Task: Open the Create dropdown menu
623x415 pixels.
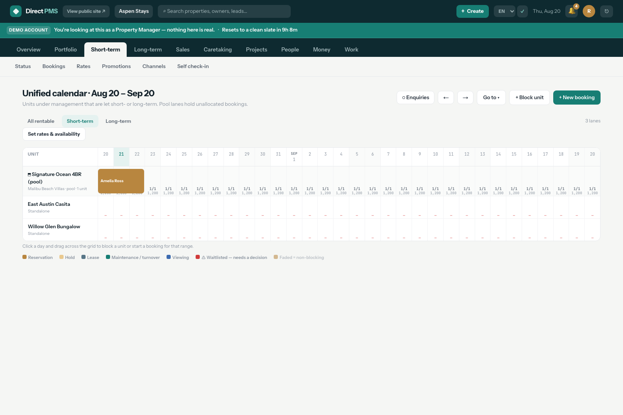Action: 473,11
